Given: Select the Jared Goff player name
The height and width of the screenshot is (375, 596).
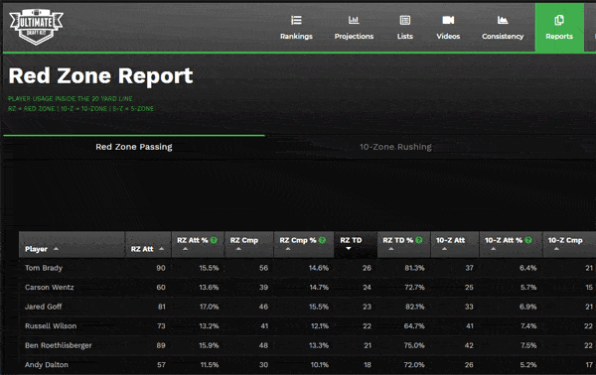Looking at the screenshot, I should [x=44, y=307].
